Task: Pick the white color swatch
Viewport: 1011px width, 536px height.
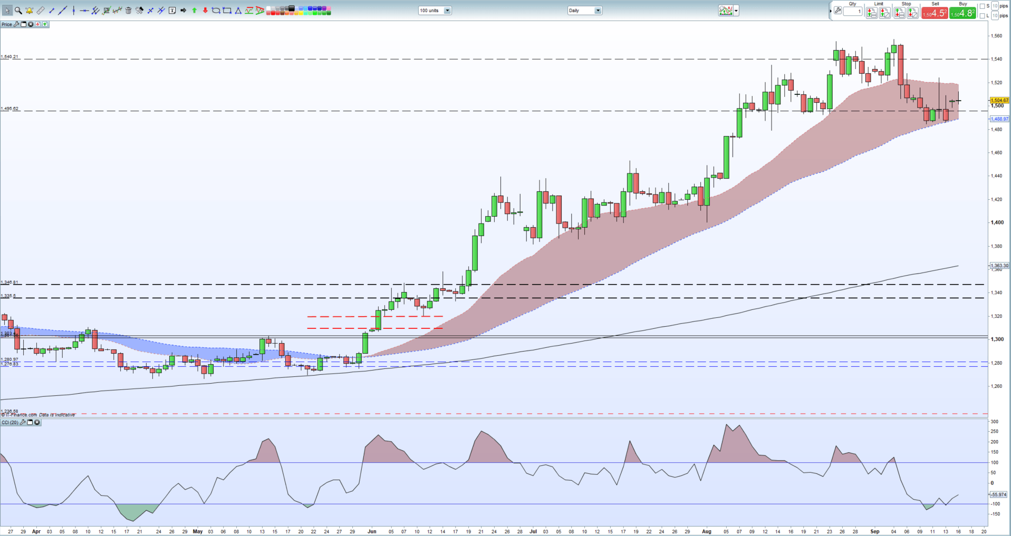Action: (268, 8)
